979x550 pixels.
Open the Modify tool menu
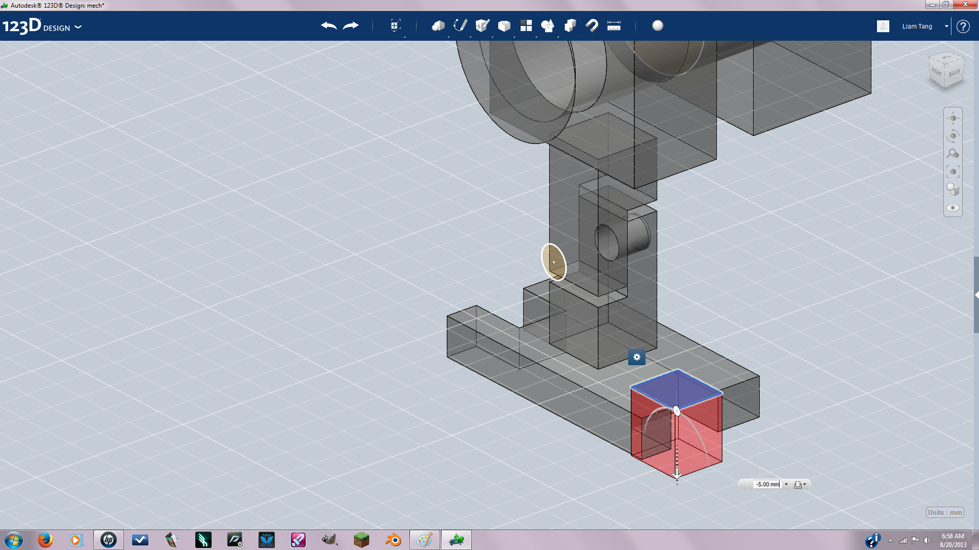point(504,25)
